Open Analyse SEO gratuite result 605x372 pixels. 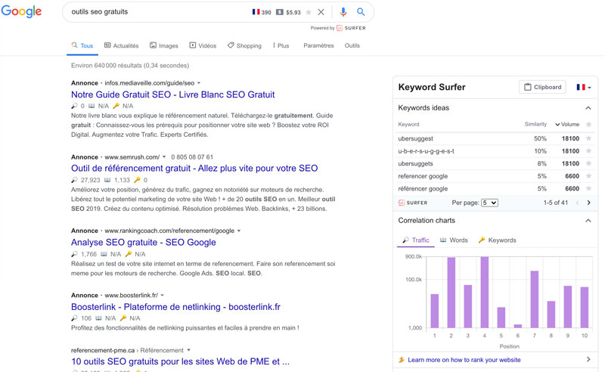(x=144, y=243)
